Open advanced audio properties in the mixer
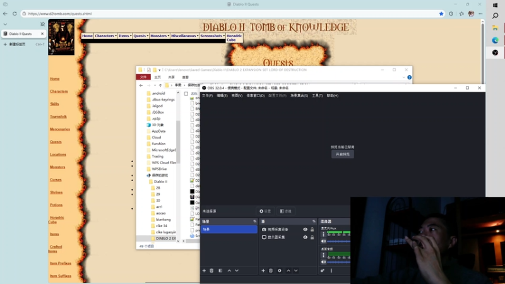 point(323,271)
